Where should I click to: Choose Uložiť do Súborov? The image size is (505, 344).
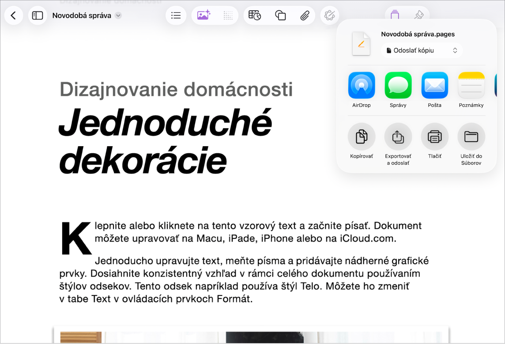click(x=471, y=144)
